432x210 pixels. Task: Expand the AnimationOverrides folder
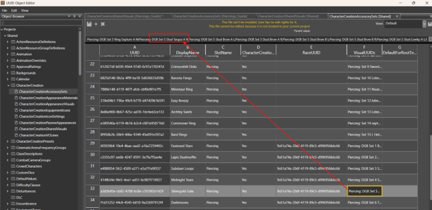pos(8,60)
